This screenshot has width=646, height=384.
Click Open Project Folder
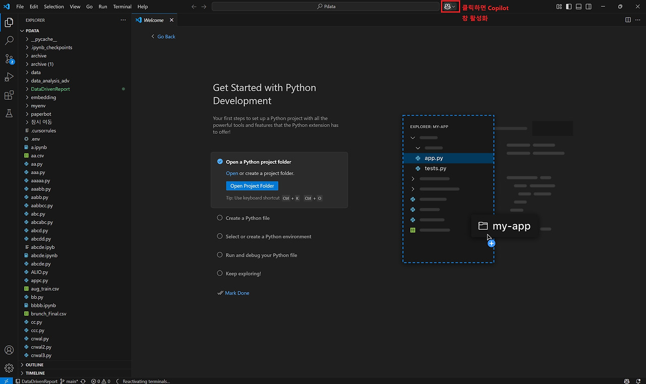252,186
